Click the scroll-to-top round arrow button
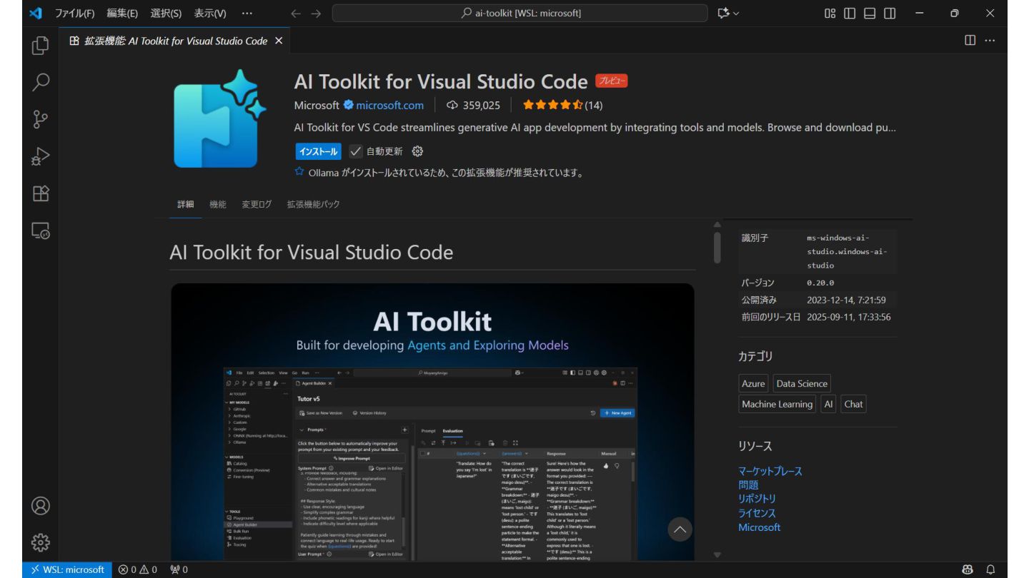The width and height of the screenshot is (1029, 578). 680,529
